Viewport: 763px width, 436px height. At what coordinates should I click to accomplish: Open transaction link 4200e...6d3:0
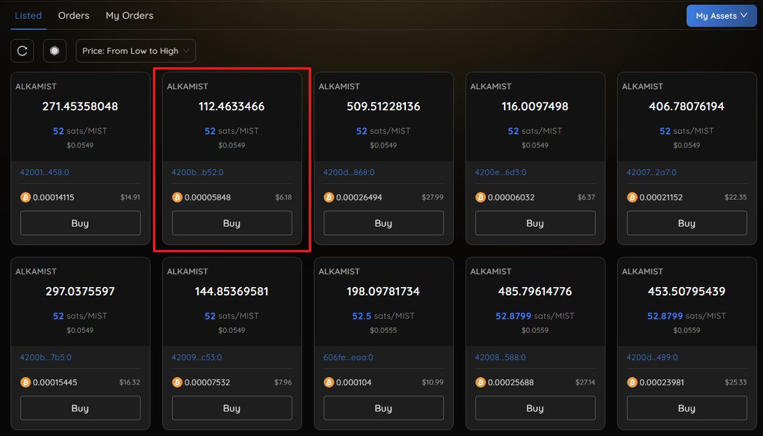(x=501, y=172)
